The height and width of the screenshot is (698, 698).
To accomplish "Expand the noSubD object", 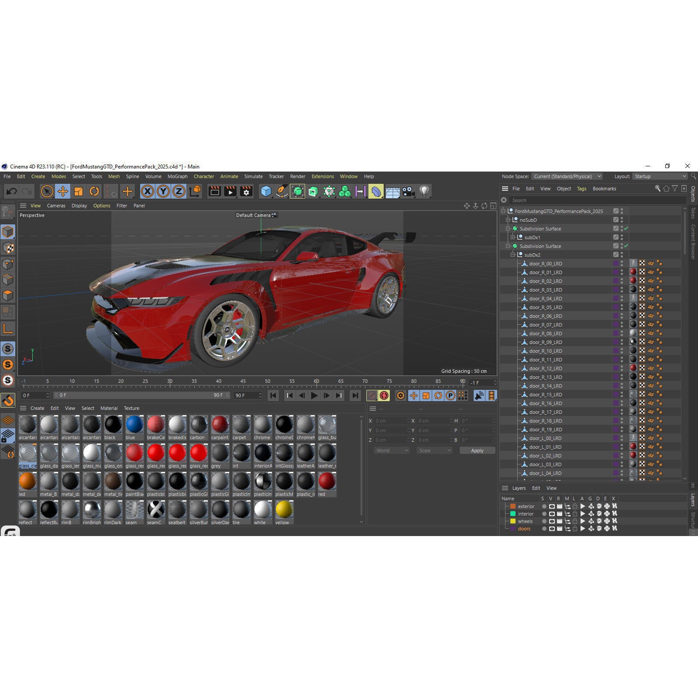I will coord(508,220).
